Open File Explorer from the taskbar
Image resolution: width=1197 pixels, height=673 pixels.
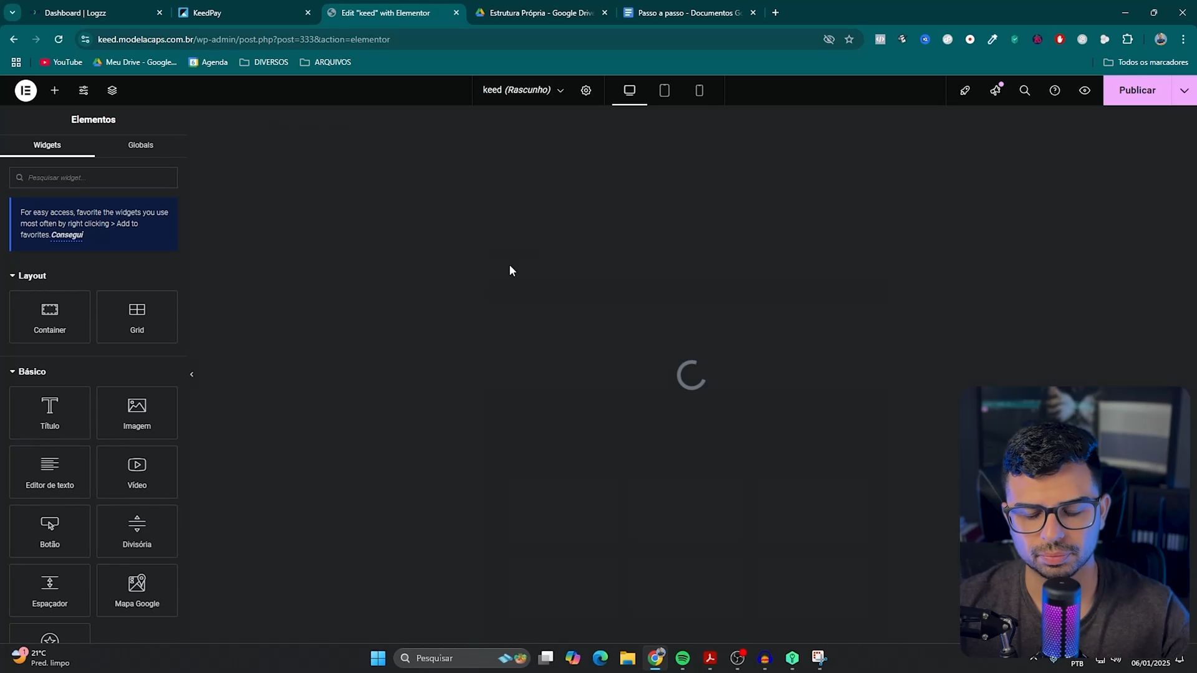pos(627,658)
